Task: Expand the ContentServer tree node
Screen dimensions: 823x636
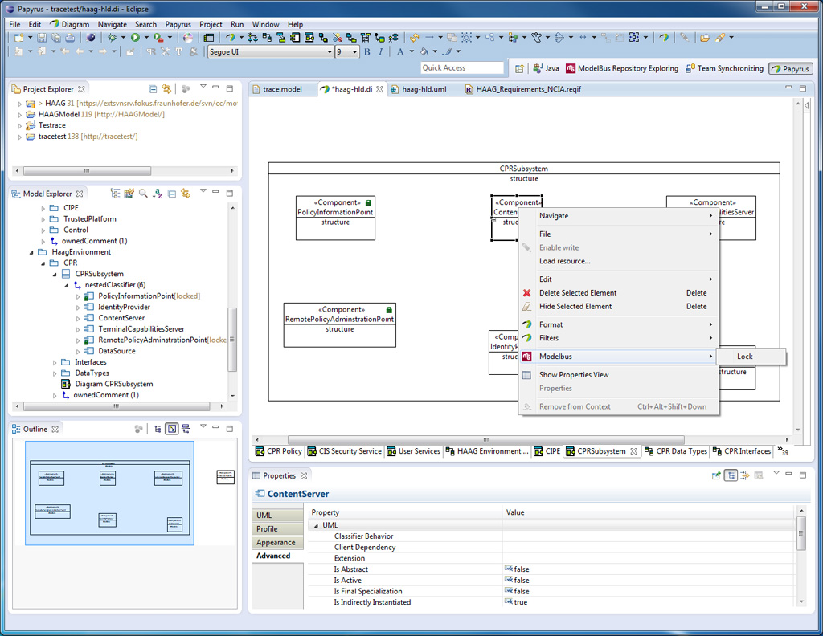Action: pos(78,318)
